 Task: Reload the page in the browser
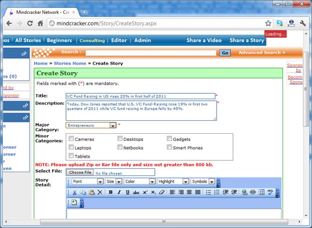click(30, 24)
